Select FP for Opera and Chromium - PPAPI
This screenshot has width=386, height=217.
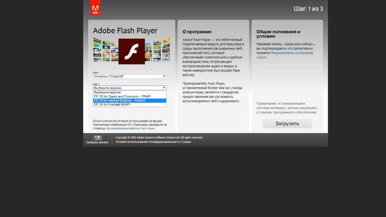click(130, 96)
